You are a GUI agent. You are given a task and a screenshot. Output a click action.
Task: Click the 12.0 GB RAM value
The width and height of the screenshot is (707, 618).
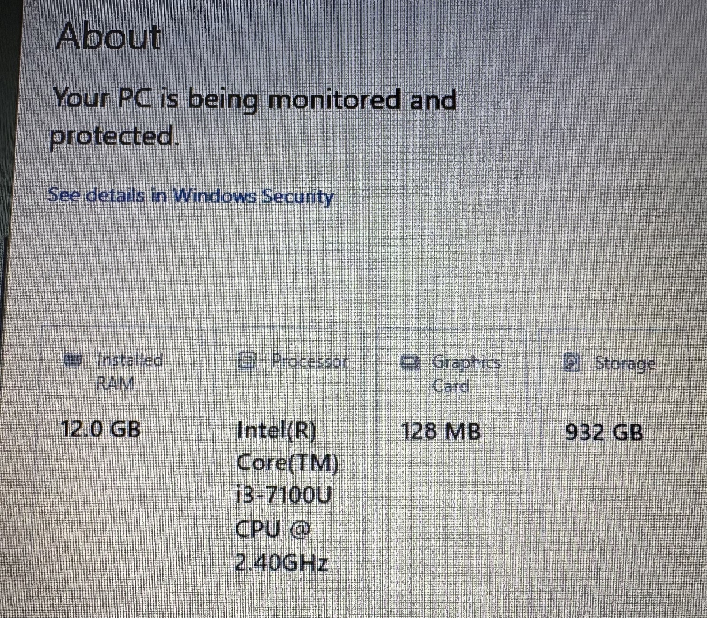(x=100, y=428)
